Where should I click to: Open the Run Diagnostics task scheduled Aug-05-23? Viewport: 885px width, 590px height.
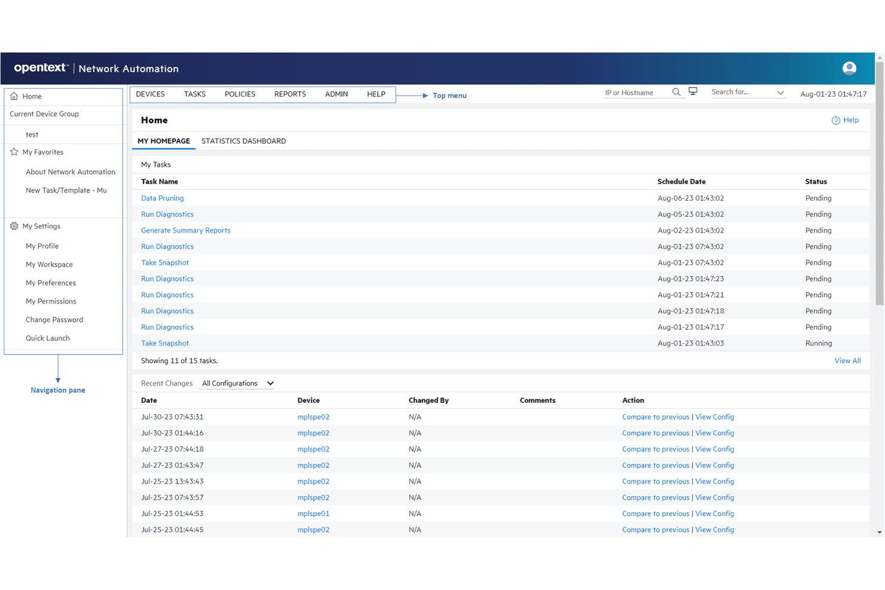tap(167, 214)
